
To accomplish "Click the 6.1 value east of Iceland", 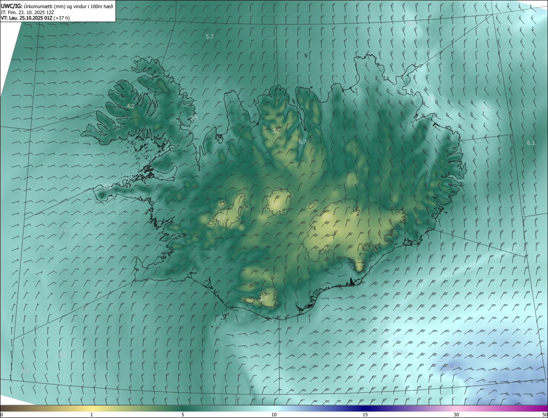I will [531, 143].
